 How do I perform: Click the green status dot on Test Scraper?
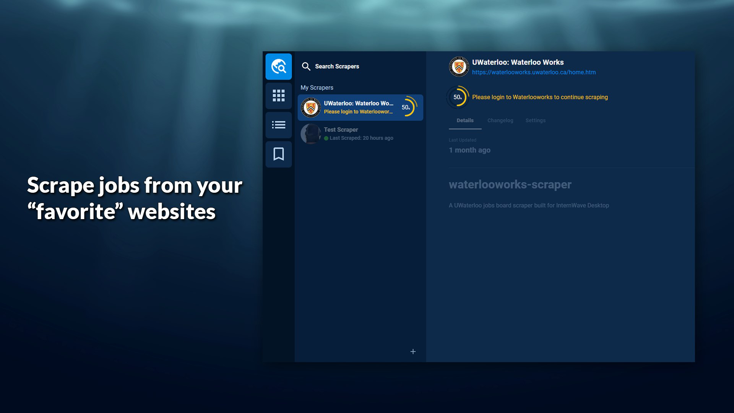pos(326,138)
